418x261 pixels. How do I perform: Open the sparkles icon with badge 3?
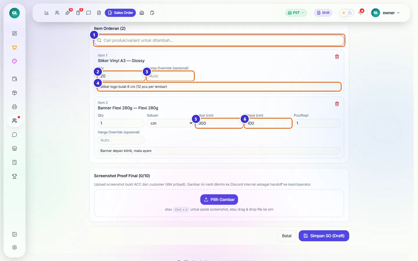68,13
